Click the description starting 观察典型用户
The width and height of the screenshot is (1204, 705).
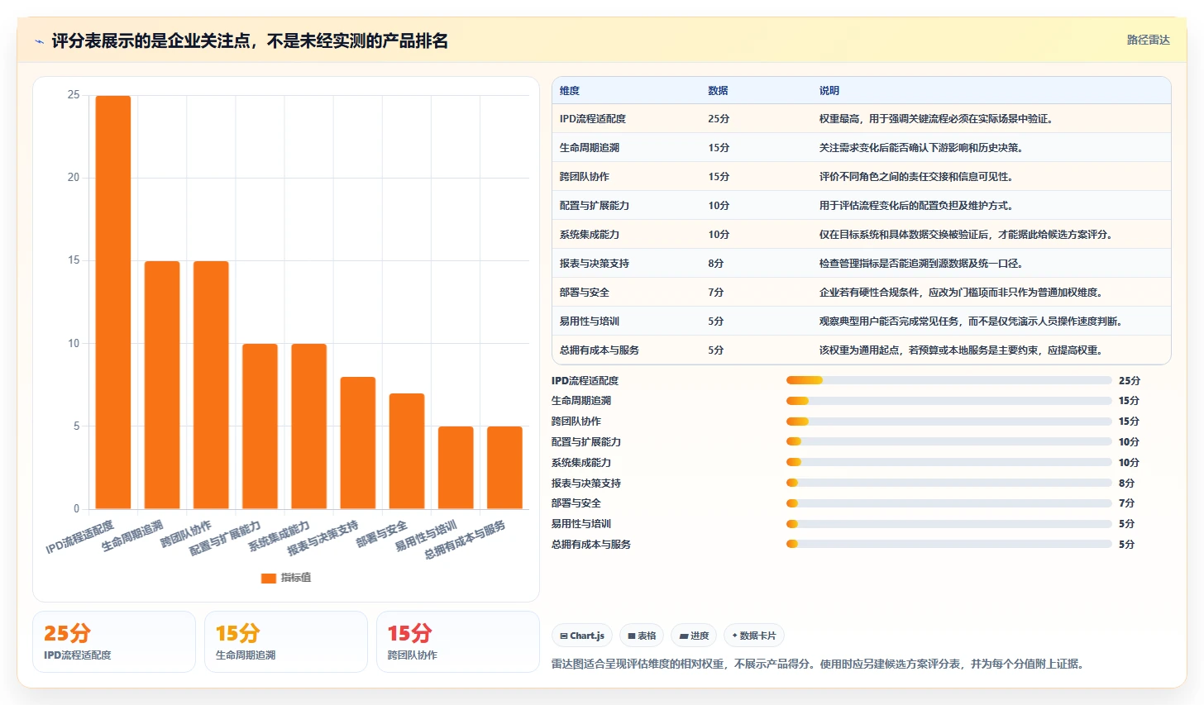(972, 322)
